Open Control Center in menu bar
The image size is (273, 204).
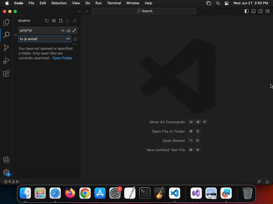(227, 3)
